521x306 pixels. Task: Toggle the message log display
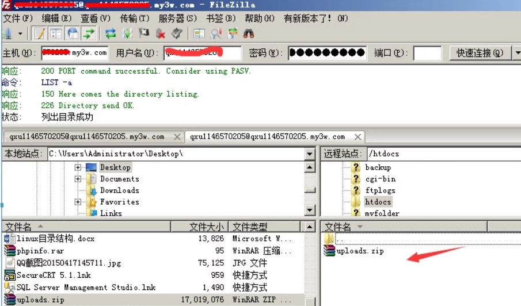(40, 34)
